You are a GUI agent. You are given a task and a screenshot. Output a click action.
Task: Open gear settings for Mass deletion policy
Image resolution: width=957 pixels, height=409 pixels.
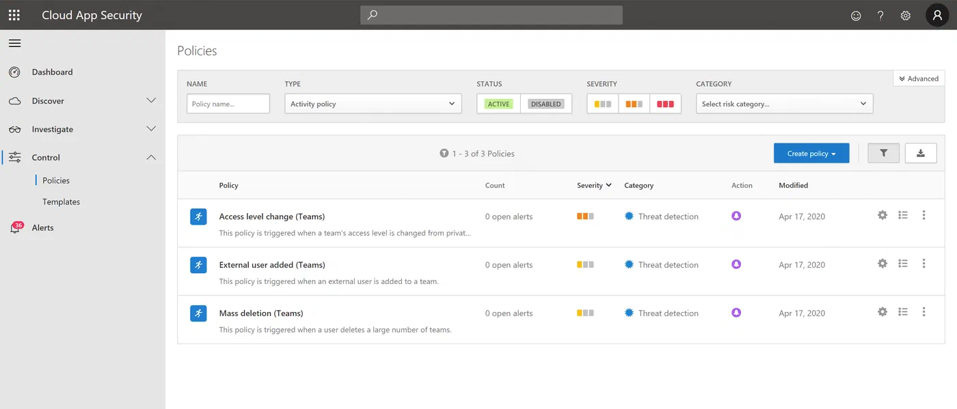coord(882,312)
